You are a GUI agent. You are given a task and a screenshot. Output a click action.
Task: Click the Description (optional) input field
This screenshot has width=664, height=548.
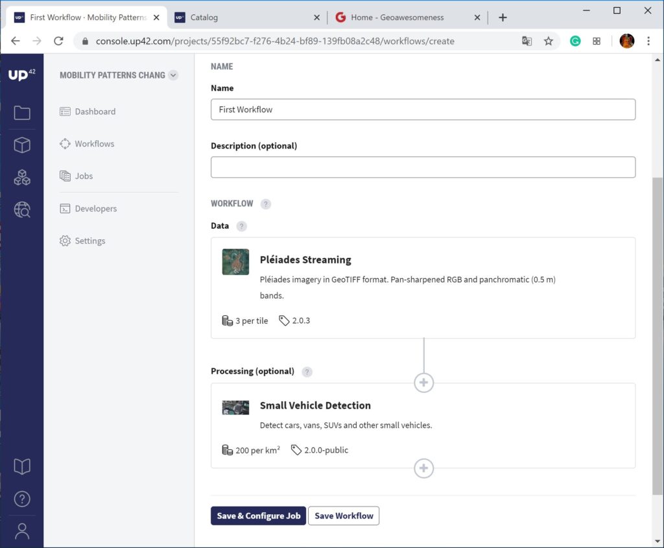coord(423,167)
